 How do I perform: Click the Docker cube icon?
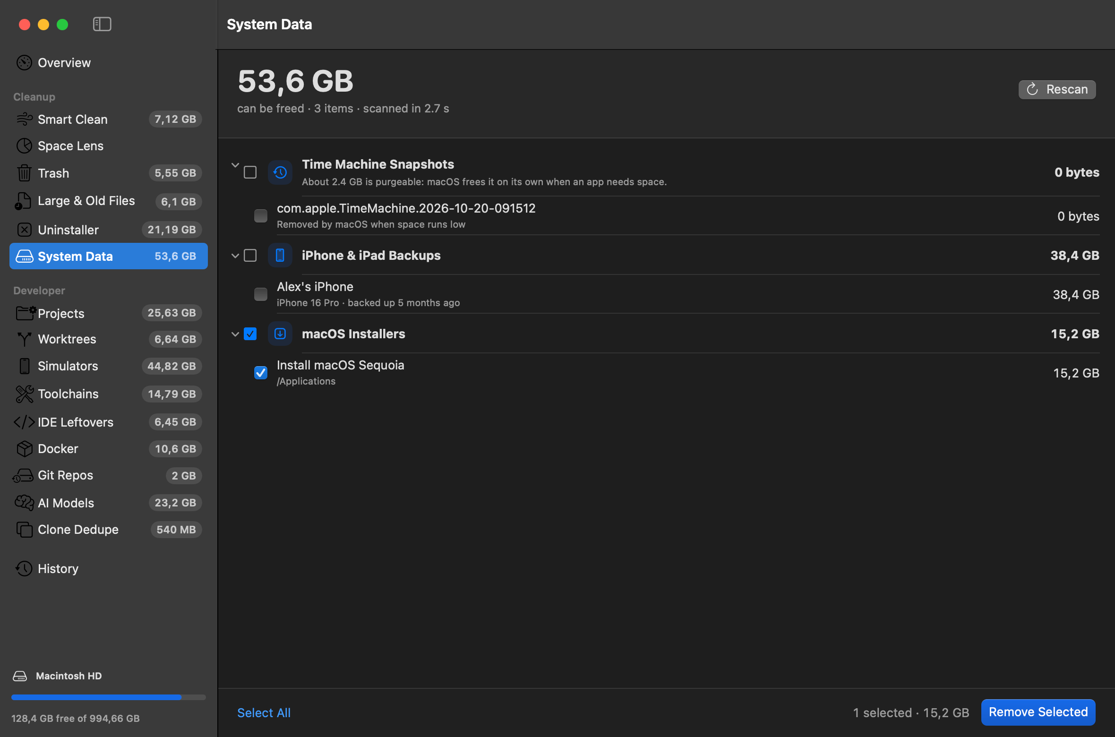[24, 449]
